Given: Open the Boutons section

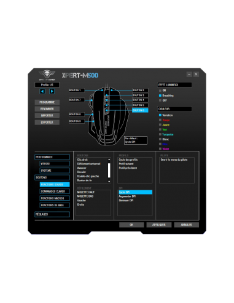Looking at the screenshot, I should pyautogui.click(x=52, y=177).
